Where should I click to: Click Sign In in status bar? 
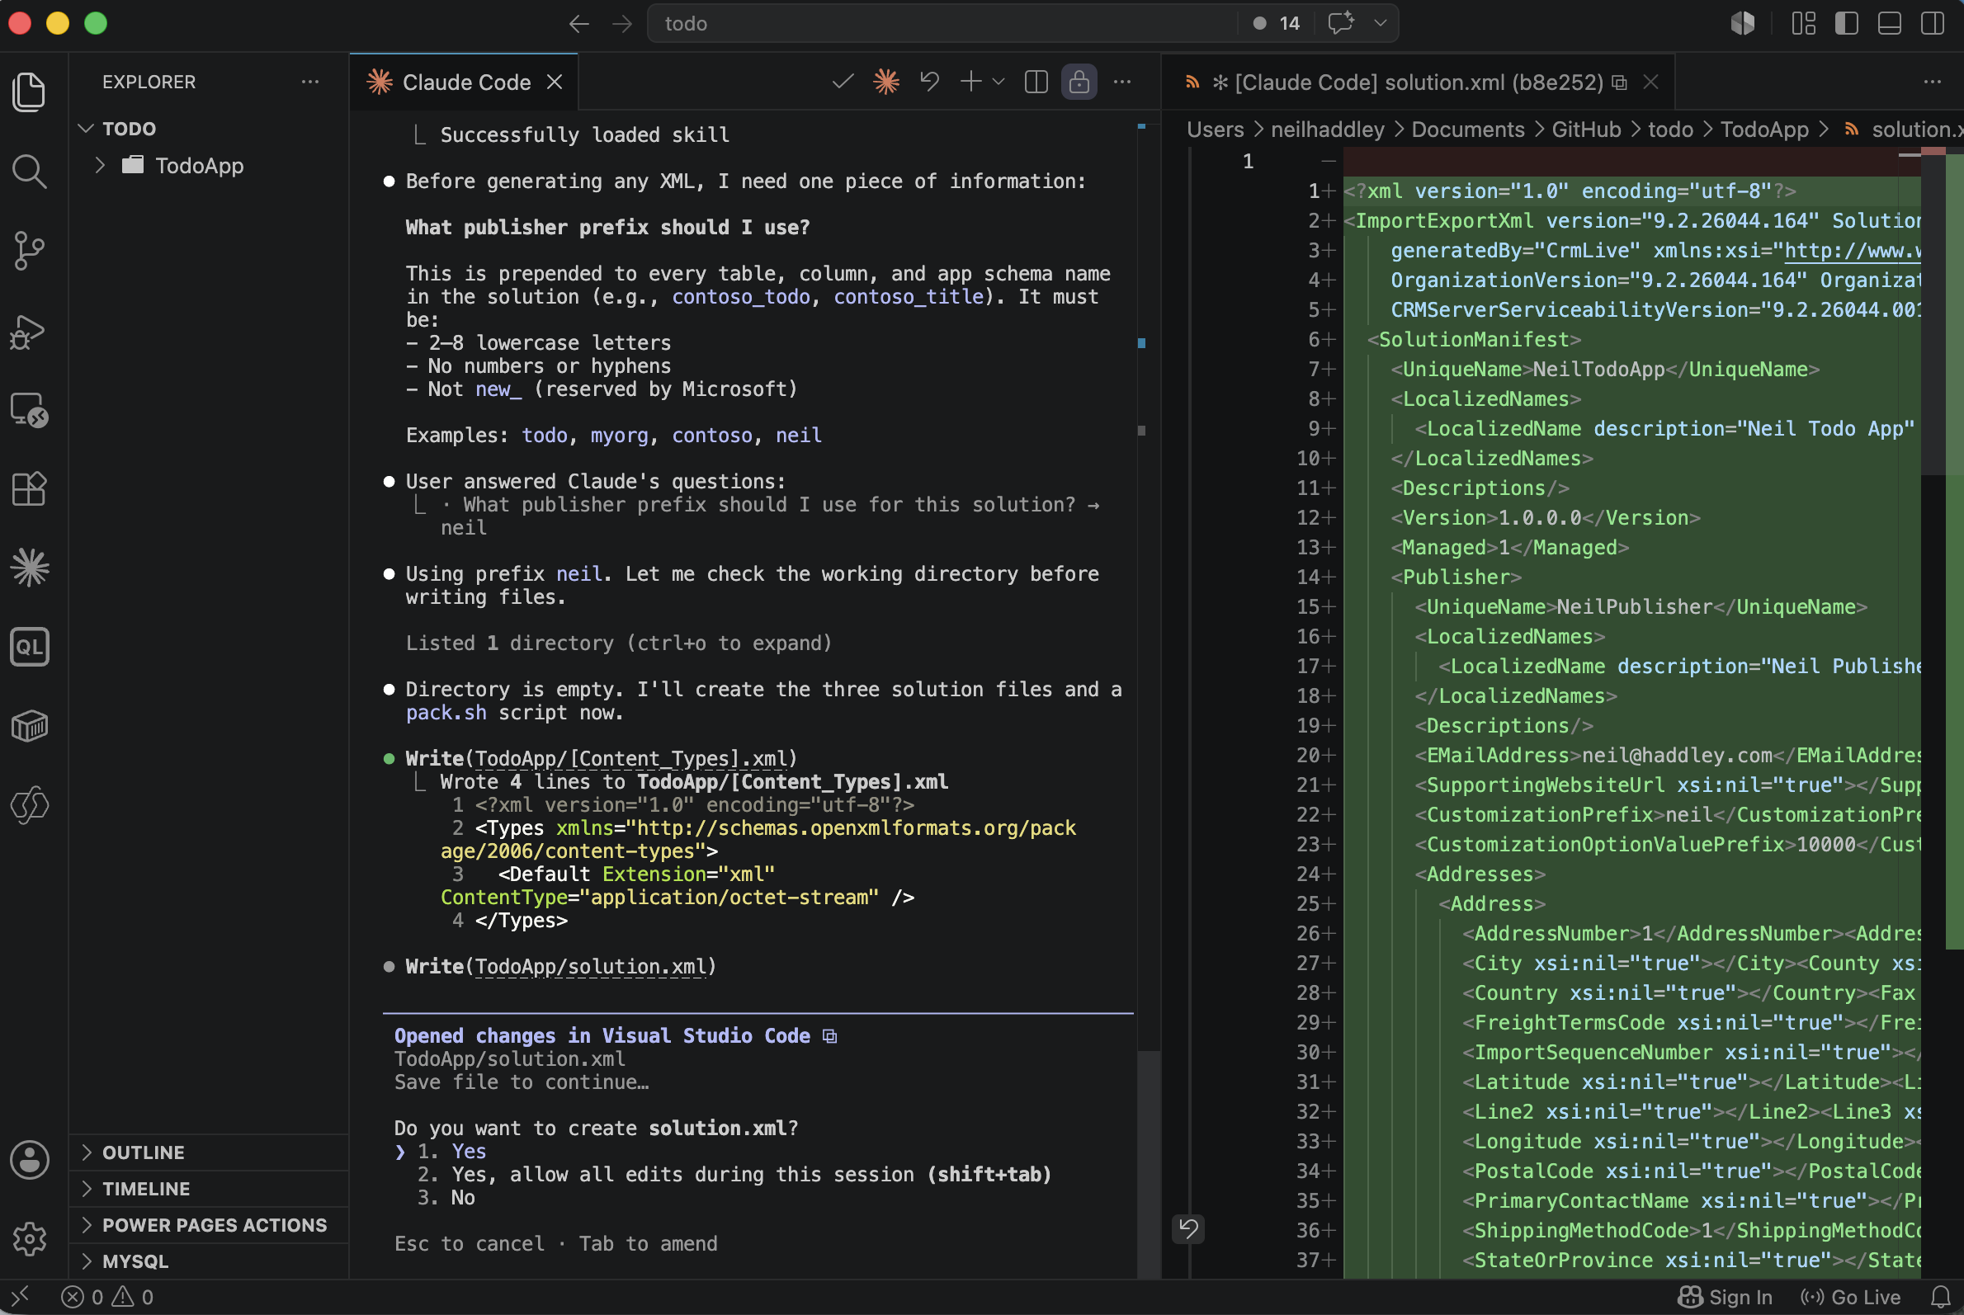tap(1724, 1297)
